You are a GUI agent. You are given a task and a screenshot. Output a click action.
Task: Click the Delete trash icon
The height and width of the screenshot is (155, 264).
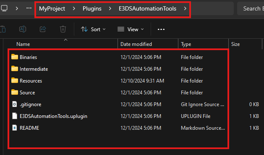[63, 29]
